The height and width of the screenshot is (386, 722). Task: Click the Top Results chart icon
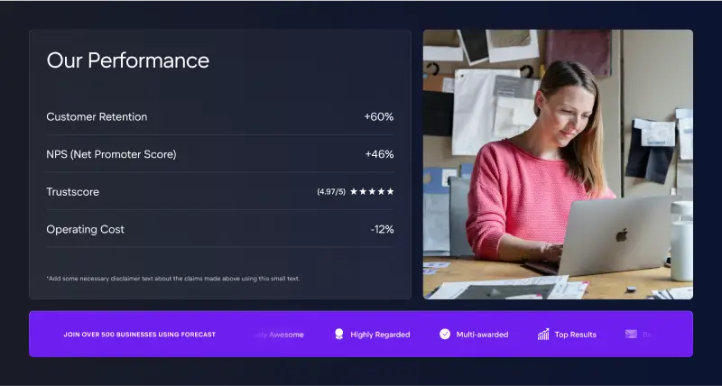coord(543,334)
